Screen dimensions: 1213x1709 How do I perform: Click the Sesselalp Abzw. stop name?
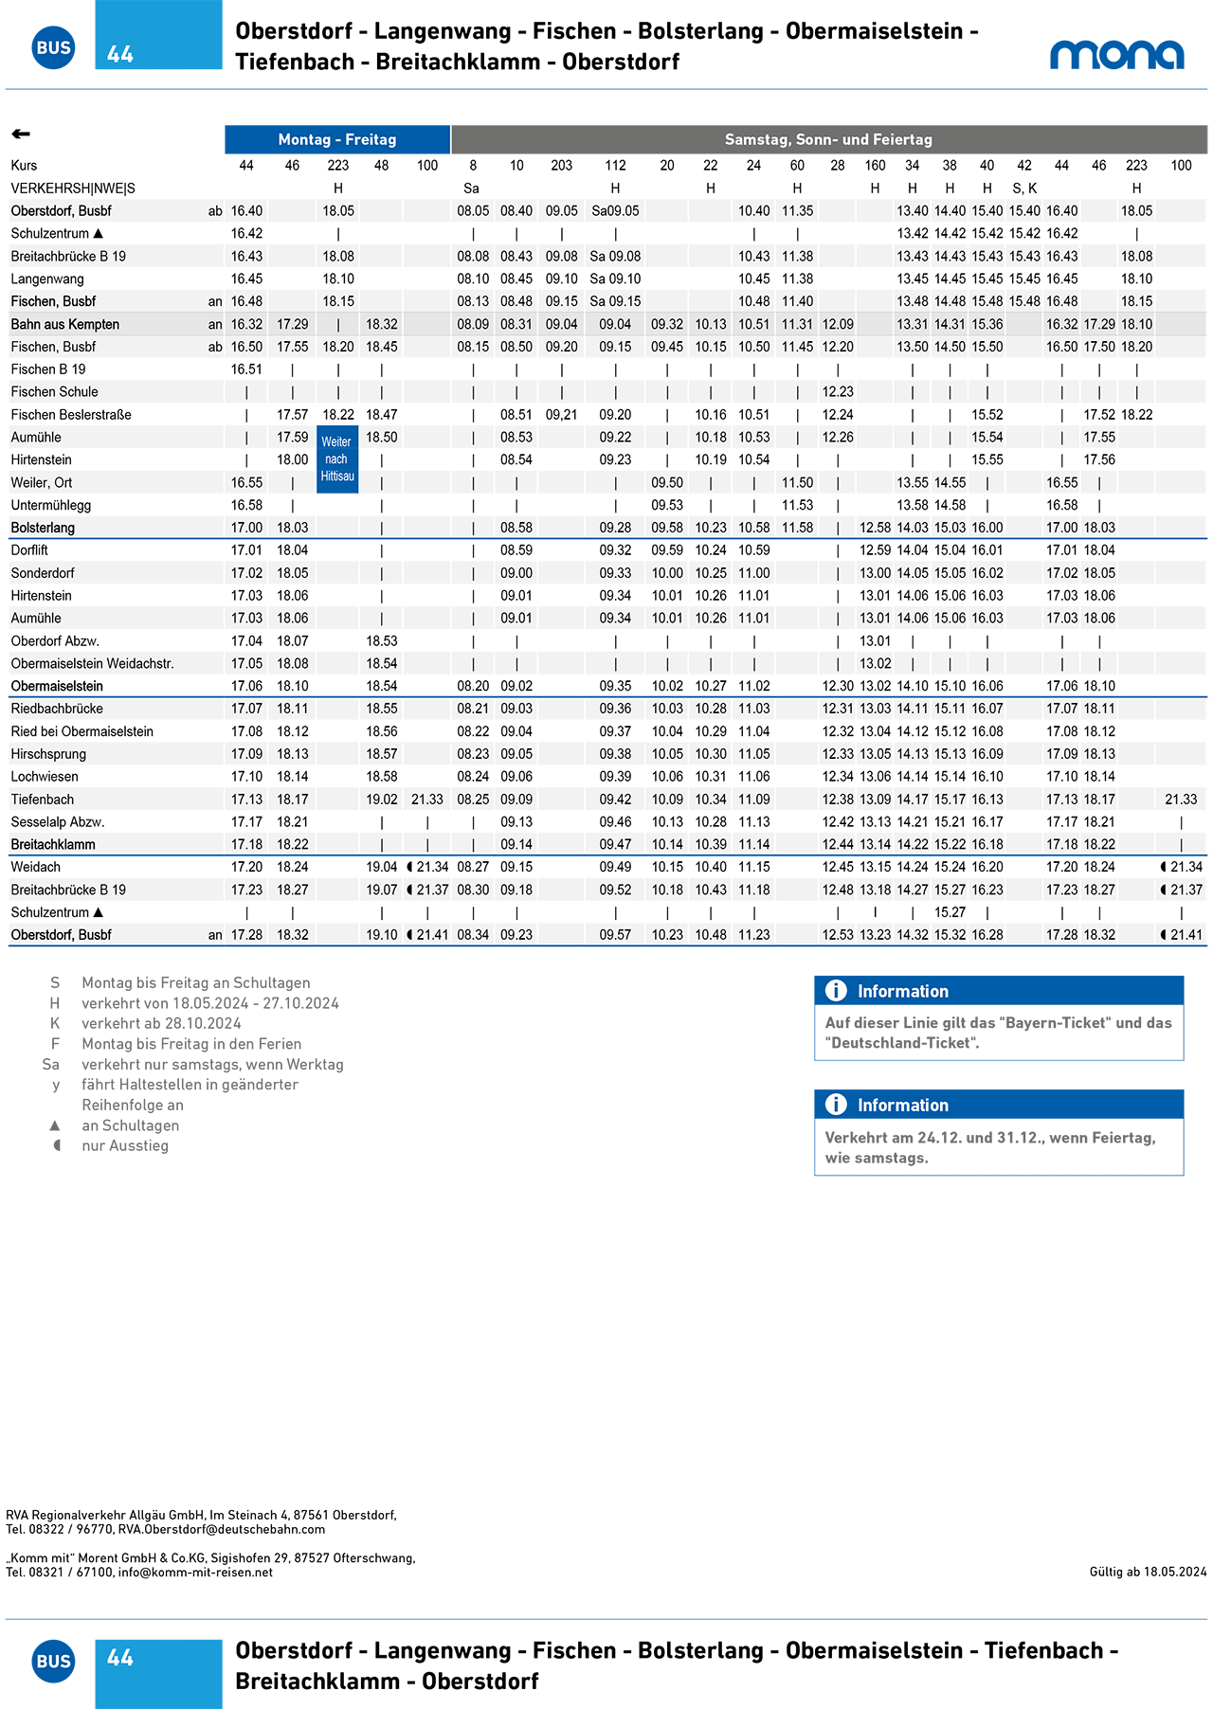[58, 822]
